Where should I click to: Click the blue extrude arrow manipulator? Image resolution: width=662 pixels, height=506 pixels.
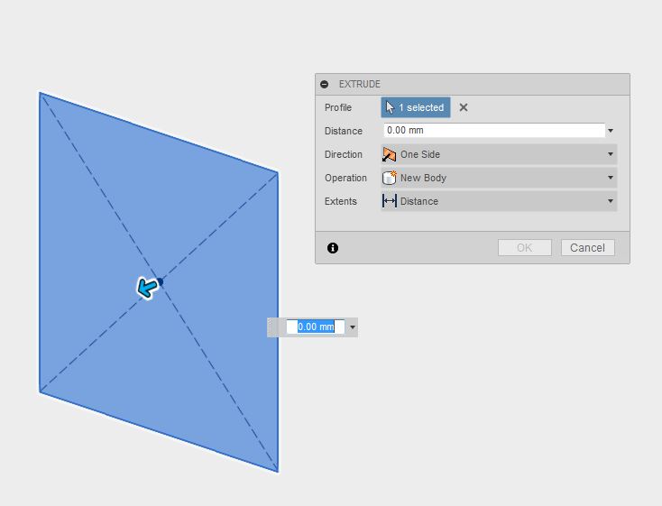click(x=147, y=288)
